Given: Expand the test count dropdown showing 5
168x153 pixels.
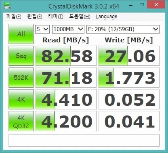Looking at the screenshot, I should (42, 29).
